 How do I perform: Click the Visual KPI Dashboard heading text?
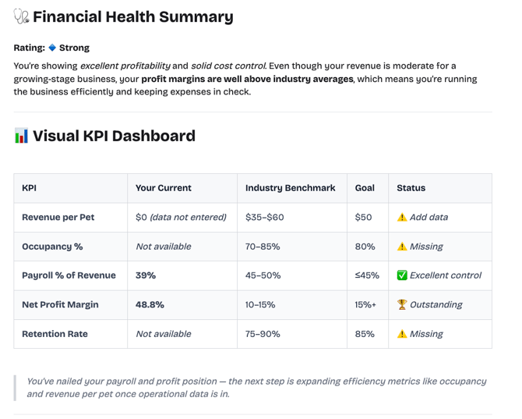click(114, 136)
